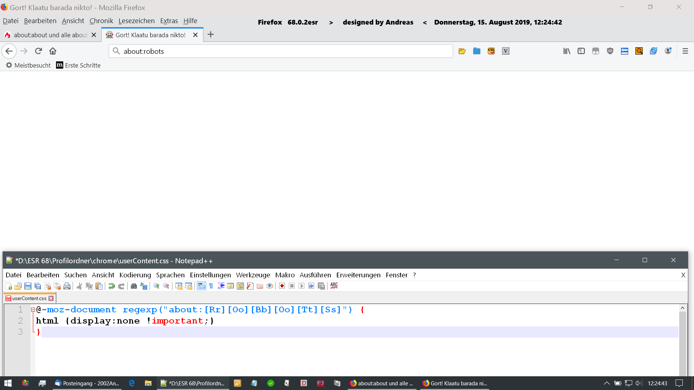Screen dimensions: 694x390
Task: Open Erste Schritte bookmark
Action: (78, 65)
